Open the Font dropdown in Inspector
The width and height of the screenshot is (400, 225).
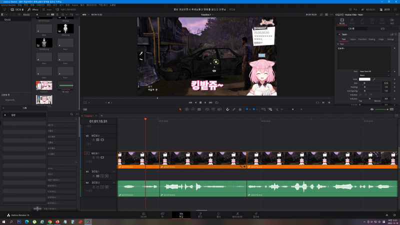tap(374, 71)
